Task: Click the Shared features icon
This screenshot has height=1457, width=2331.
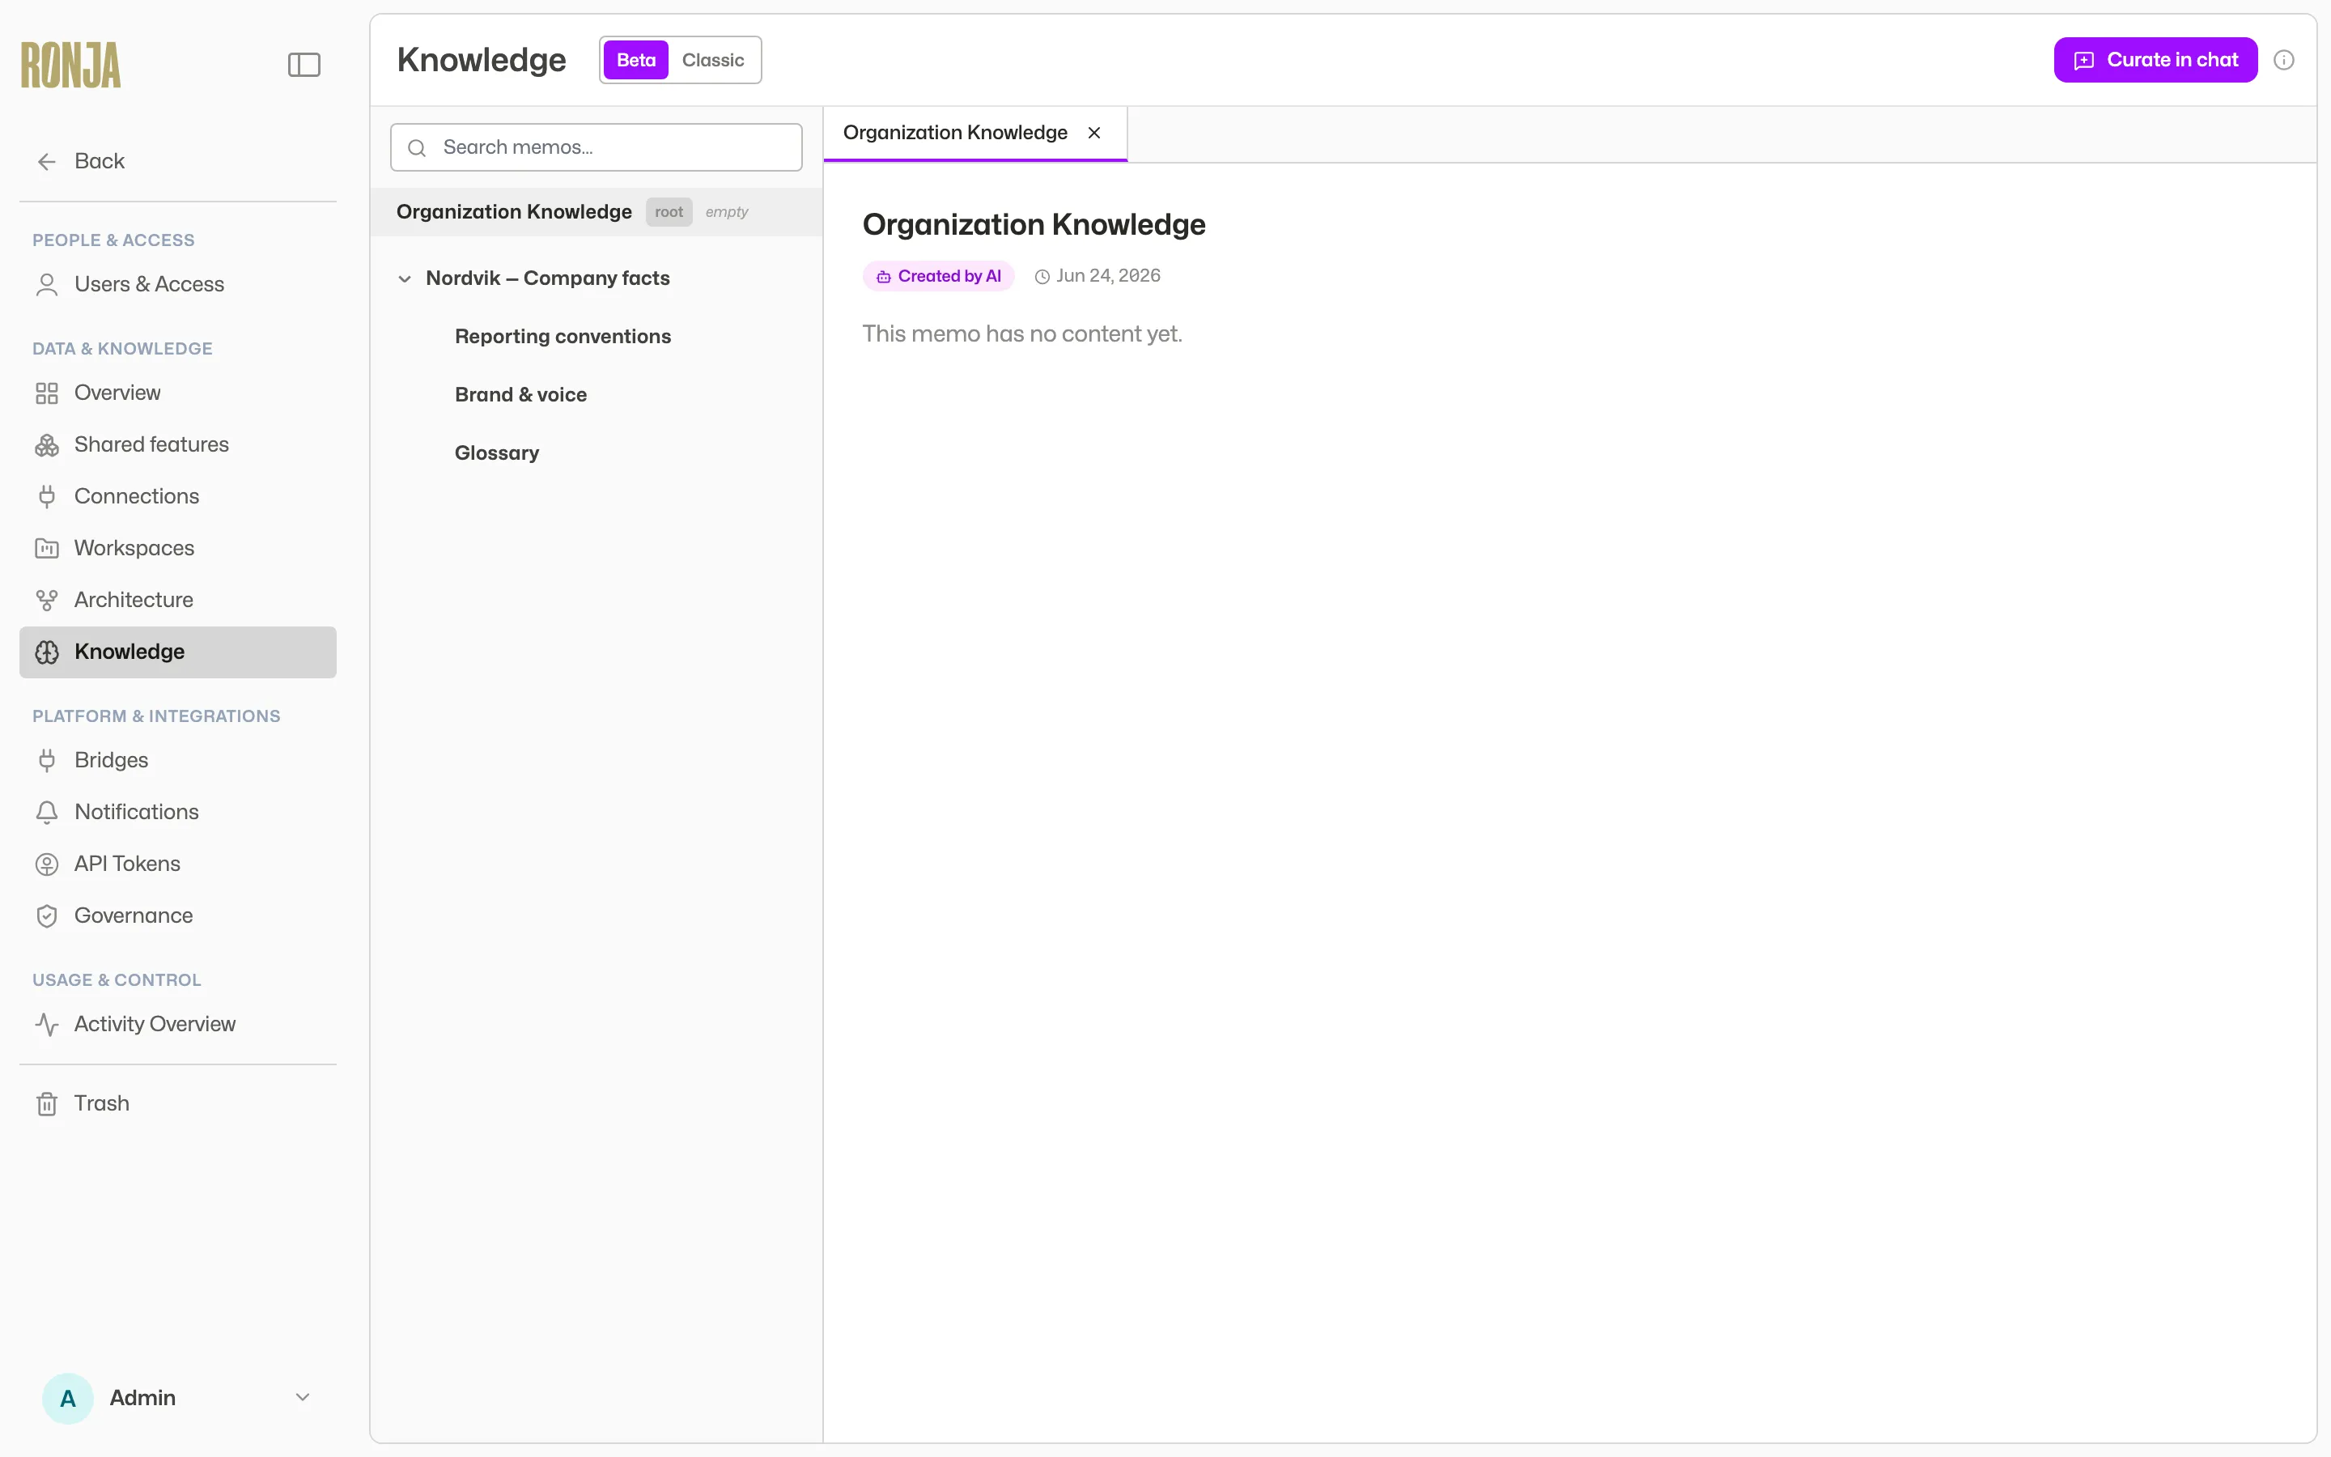Action: coord(46,445)
